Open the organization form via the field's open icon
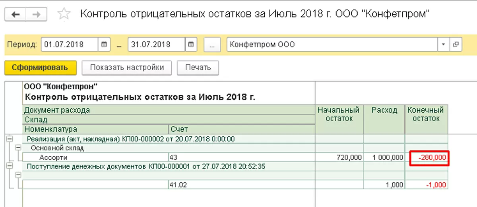This screenshot has height=207, width=477. pyautogui.click(x=456, y=44)
